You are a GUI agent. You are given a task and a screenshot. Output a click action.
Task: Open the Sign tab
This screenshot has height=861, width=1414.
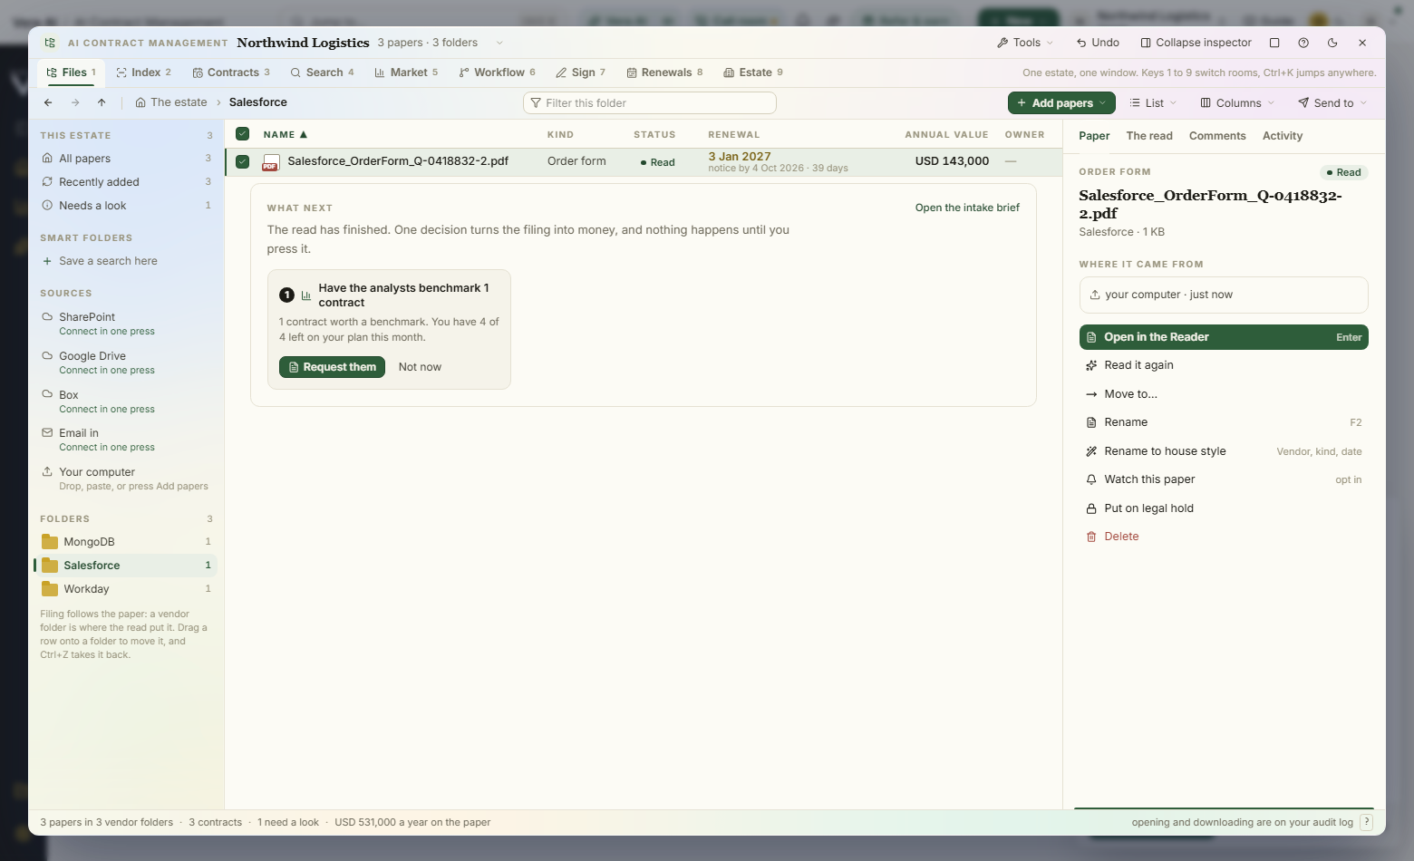[580, 73]
